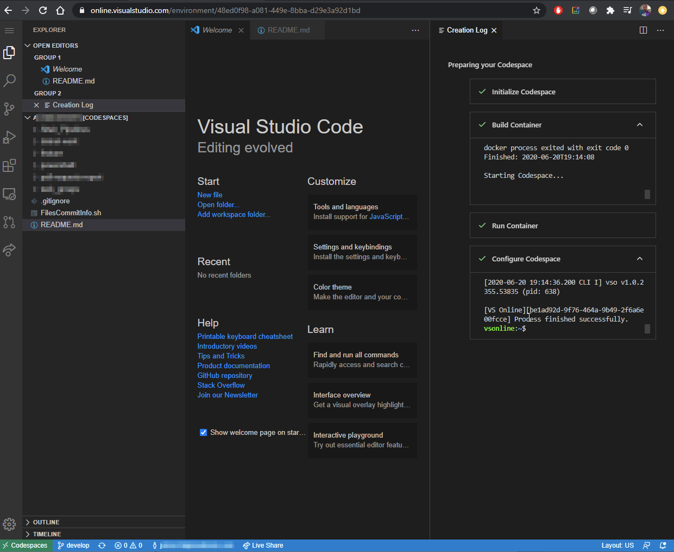Image resolution: width=674 pixels, height=552 pixels.
Task: Click the New file link
Action: point(210,195)
